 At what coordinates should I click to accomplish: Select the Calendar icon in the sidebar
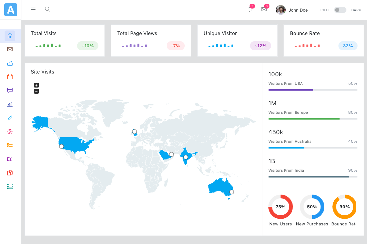[x=10, y=77]
